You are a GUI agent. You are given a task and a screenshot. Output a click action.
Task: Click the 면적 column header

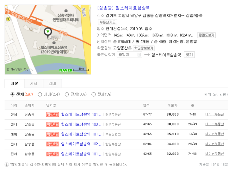[x=146, y=105]
